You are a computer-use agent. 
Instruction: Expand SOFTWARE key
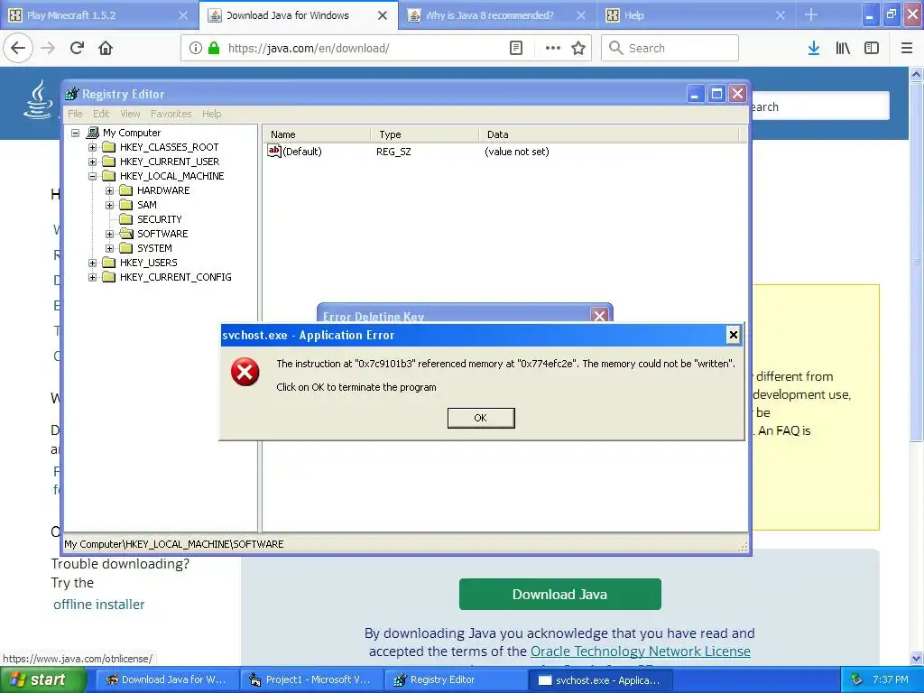point(109,234)
